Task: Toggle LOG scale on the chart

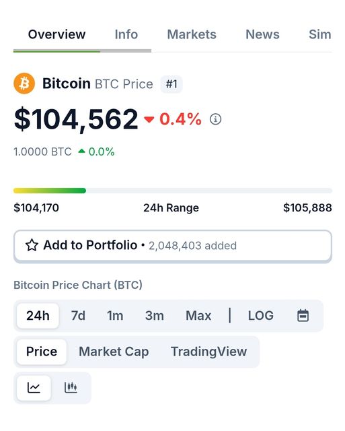Action: click(261, 316)
